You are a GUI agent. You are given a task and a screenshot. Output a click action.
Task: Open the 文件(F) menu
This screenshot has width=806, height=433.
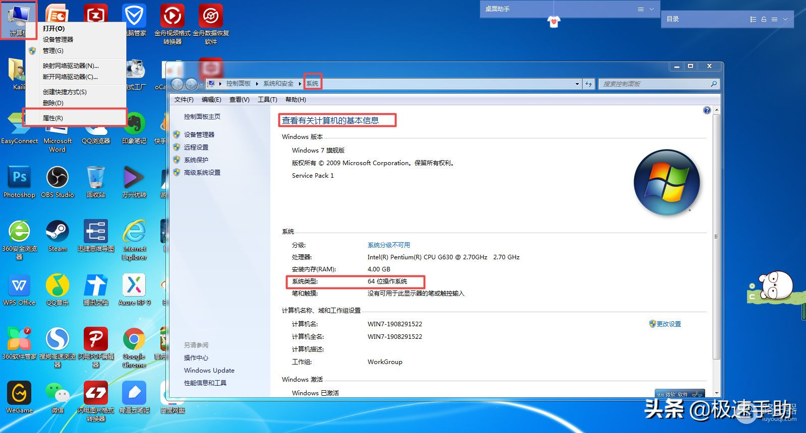click(184, 100)
